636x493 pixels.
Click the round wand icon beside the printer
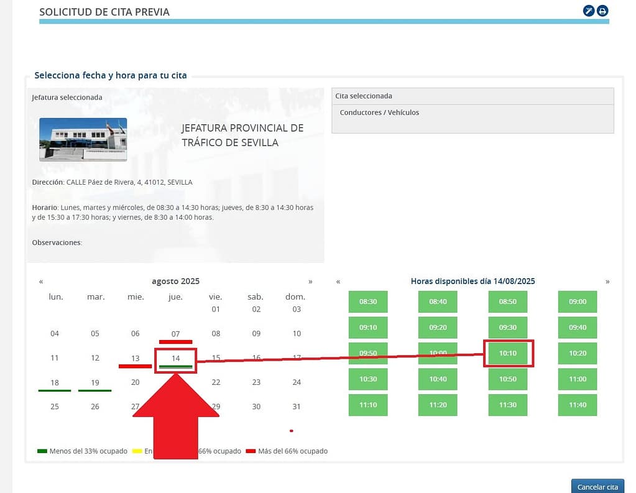pyautogui.click(x=589, y=11)
